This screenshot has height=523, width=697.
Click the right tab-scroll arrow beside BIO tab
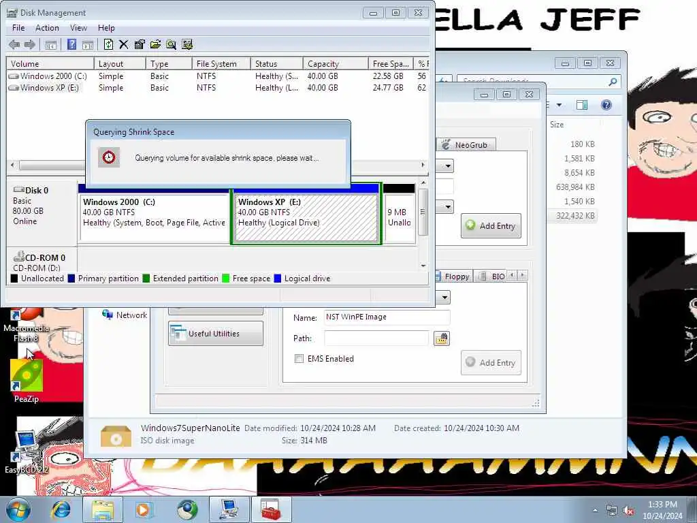[523, 275]
